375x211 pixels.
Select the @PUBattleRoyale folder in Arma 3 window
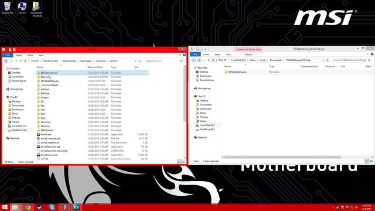(x=49, y=81)
